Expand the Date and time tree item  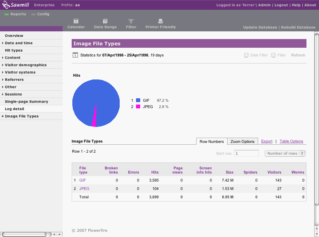(x=3, y=43)
